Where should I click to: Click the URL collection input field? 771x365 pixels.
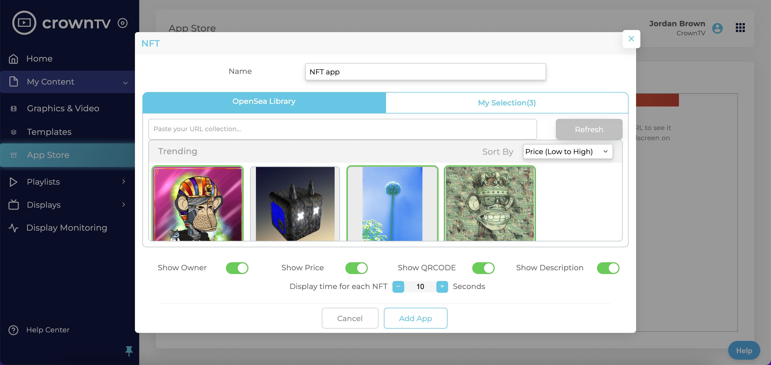pos(342,129)
